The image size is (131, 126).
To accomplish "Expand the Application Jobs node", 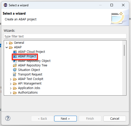I will [x=11, y=88].
